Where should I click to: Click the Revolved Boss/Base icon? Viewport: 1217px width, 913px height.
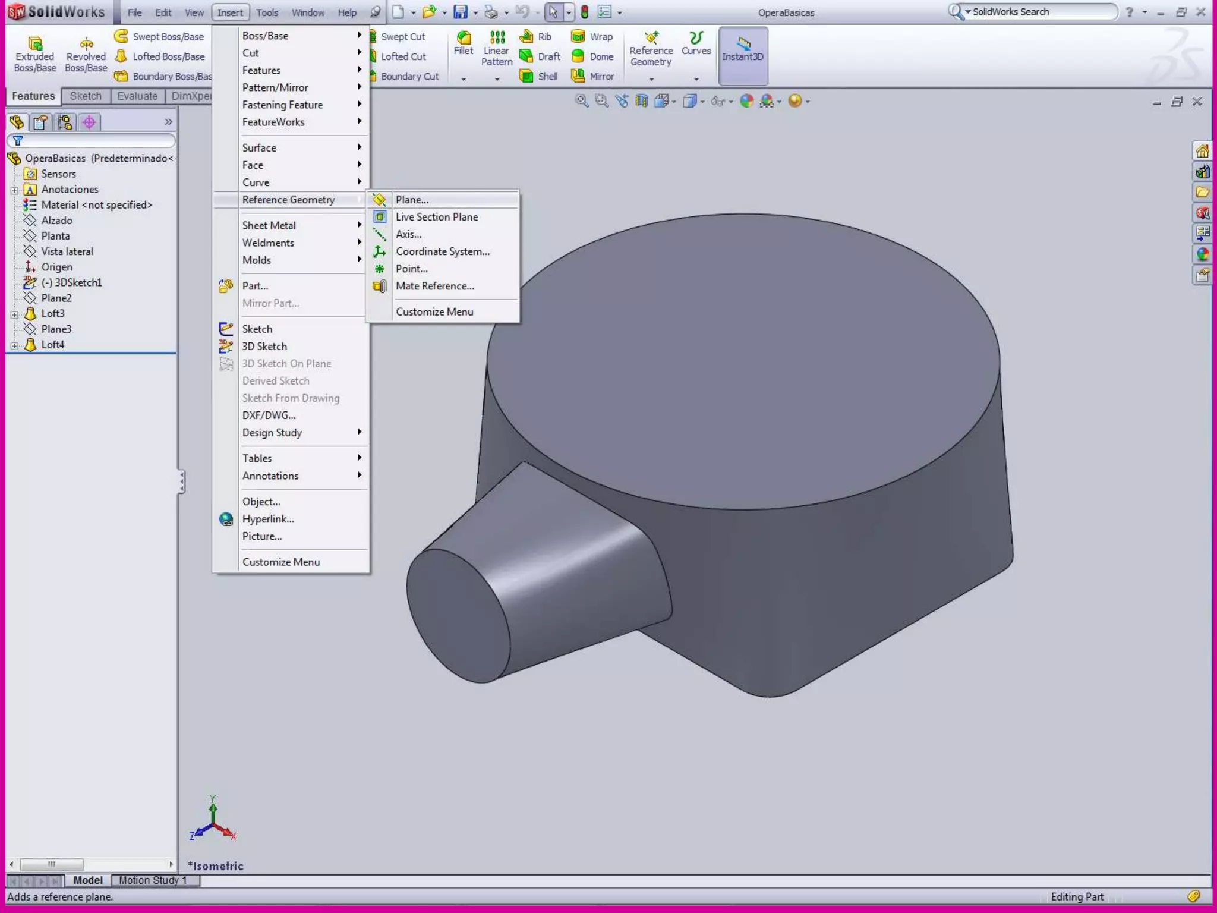point(86,44)
